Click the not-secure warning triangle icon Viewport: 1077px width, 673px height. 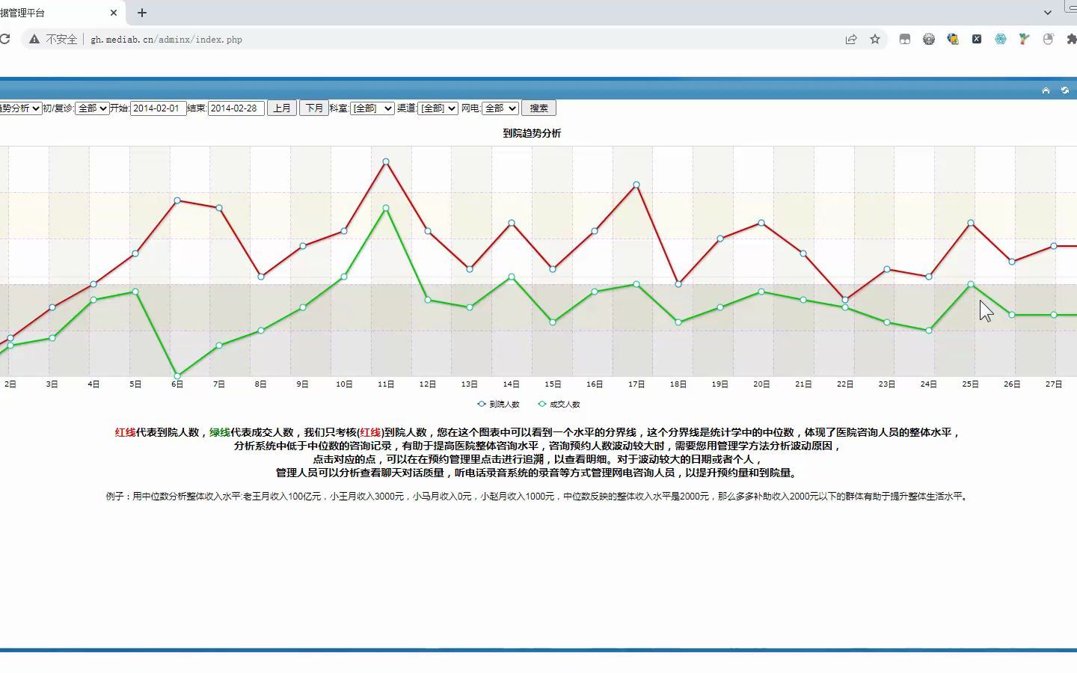click(x=34, y=40)
